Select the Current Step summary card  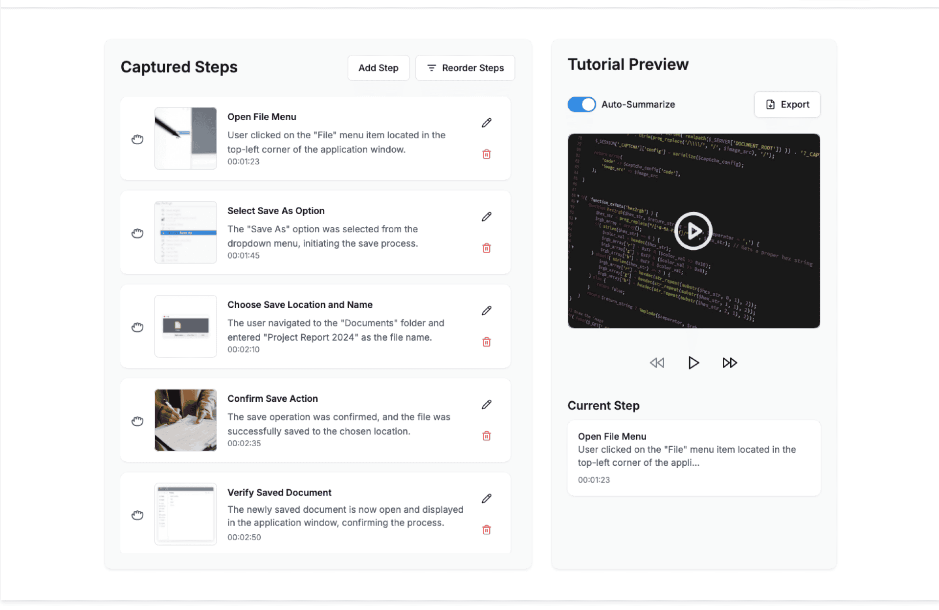pyautogui.click(x=693, y=457)
